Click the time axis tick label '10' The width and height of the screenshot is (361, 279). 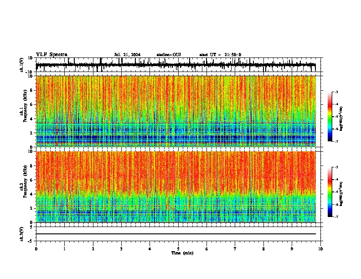320,249
